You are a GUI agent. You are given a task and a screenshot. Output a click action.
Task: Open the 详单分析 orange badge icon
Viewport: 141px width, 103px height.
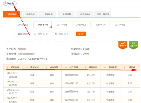point(123,45)
